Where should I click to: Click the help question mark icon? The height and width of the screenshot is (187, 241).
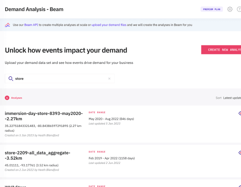pos(239,9)
